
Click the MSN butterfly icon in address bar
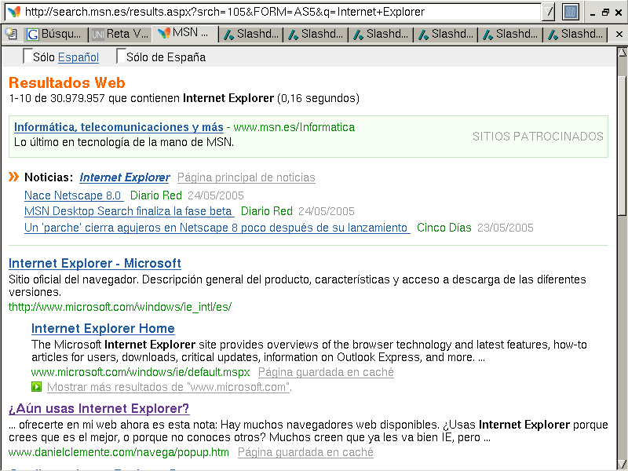tap(14, 12)
